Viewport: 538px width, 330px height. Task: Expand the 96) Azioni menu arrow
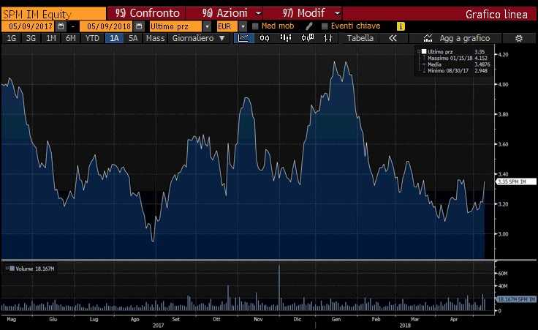click(259, 13)
